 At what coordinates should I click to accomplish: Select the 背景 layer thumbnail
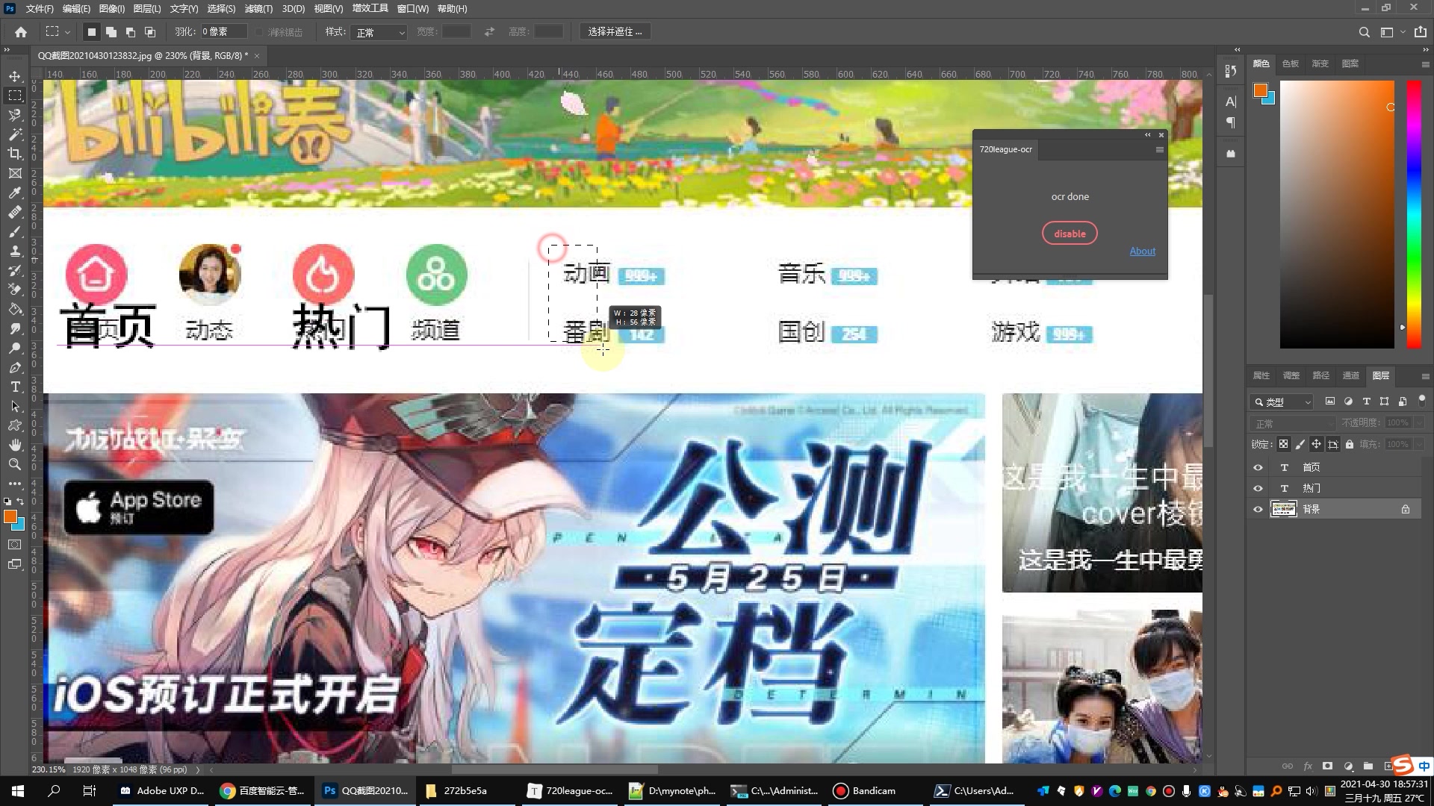coord(1285,508)
